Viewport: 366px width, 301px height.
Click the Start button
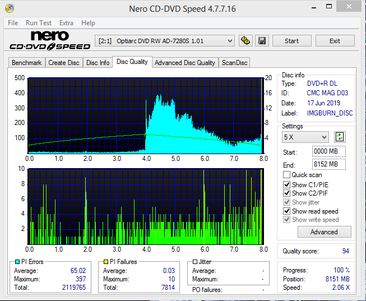coord(292,41)
